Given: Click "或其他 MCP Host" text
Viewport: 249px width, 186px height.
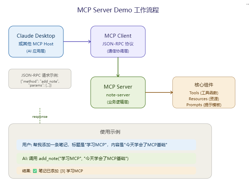Looking at the screenshot, I should pyautogui.click(x=36, y=44).
